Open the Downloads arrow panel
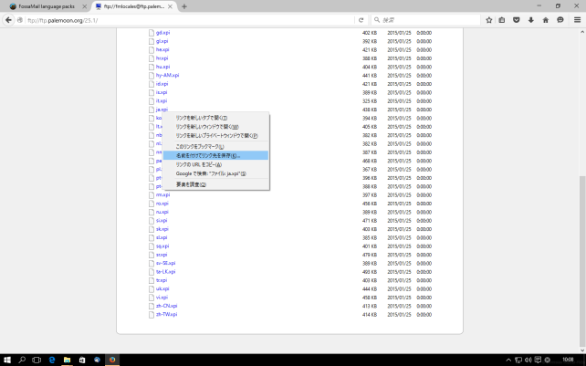The width and height of the screenshot is (586, 366). pos(531,20)
